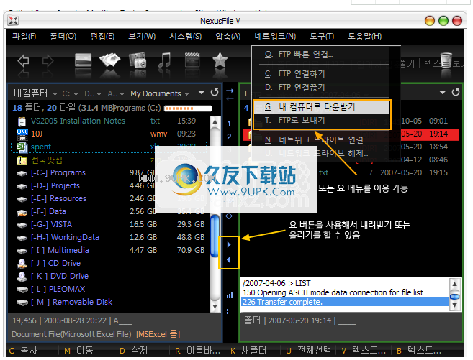Select the 10J wmv file icon

coord(22,134)
